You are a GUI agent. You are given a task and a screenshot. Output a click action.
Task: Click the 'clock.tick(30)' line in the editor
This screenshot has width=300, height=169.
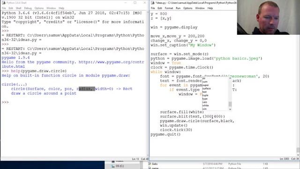coord(176,130)
